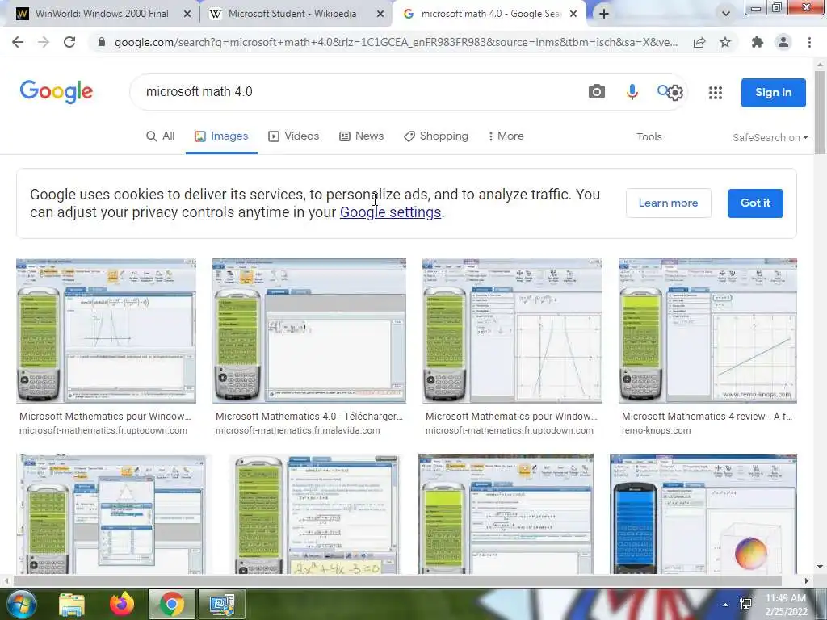
Task: Open the Google apps grid
Action: pos(716,93)
